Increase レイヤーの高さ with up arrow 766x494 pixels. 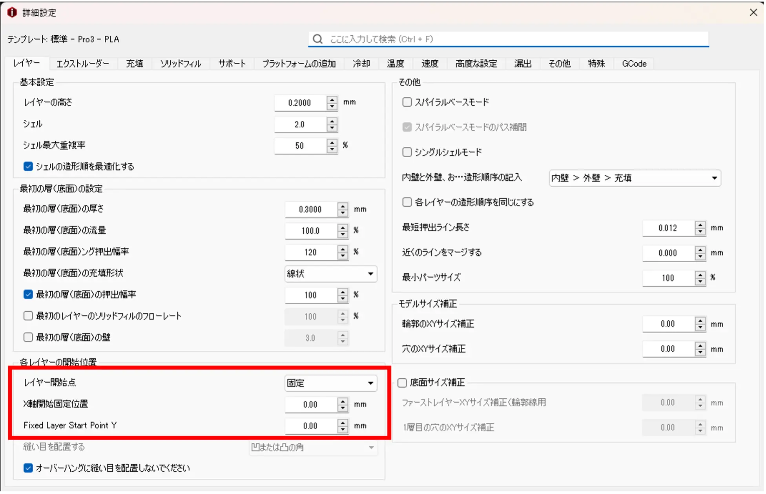tap(332, 99)
